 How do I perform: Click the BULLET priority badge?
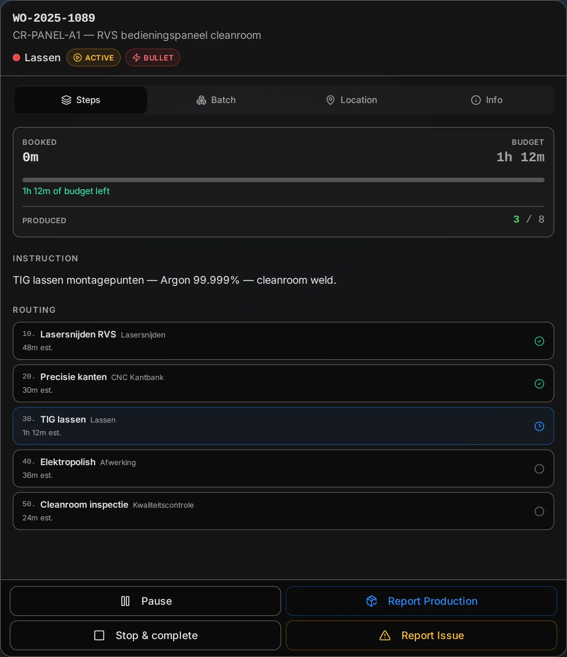153,57
